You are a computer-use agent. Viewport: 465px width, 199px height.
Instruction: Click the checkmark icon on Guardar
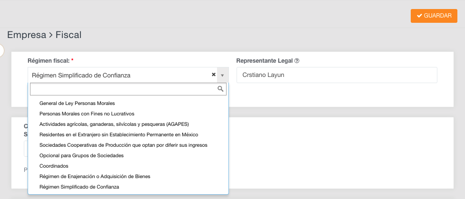(419, 16)
